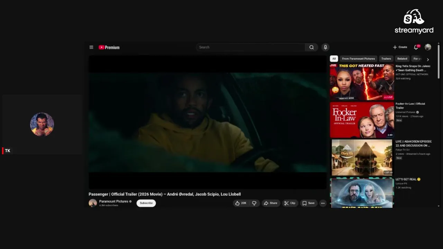The image size is (443, 249).
Task: Start voice search with microphone icon
Action: pyautogui.click(x=325, y=47)
